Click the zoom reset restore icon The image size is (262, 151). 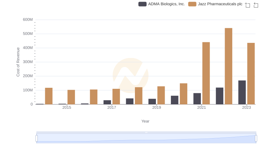coord(256,5)
